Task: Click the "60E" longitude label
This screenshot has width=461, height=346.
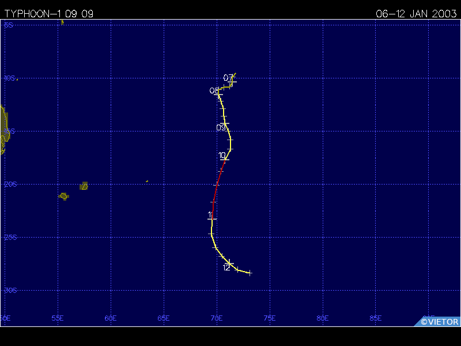Action: (x=111, y=318)
